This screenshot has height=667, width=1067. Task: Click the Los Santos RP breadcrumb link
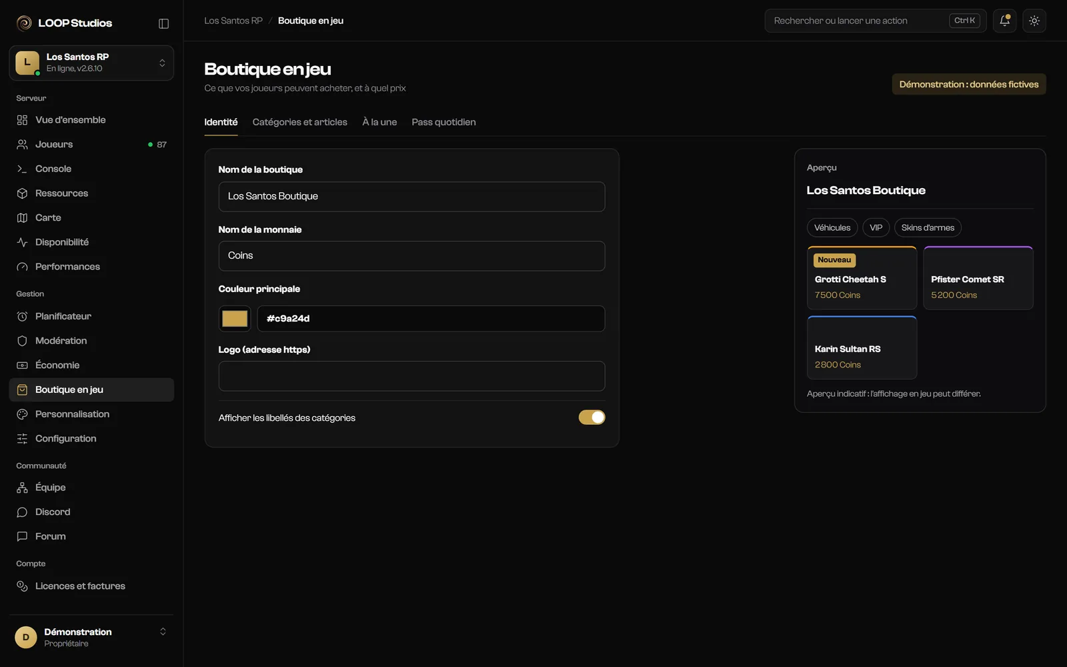233,21
